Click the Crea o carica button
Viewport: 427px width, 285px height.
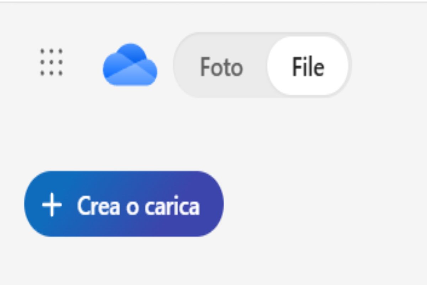124,204
